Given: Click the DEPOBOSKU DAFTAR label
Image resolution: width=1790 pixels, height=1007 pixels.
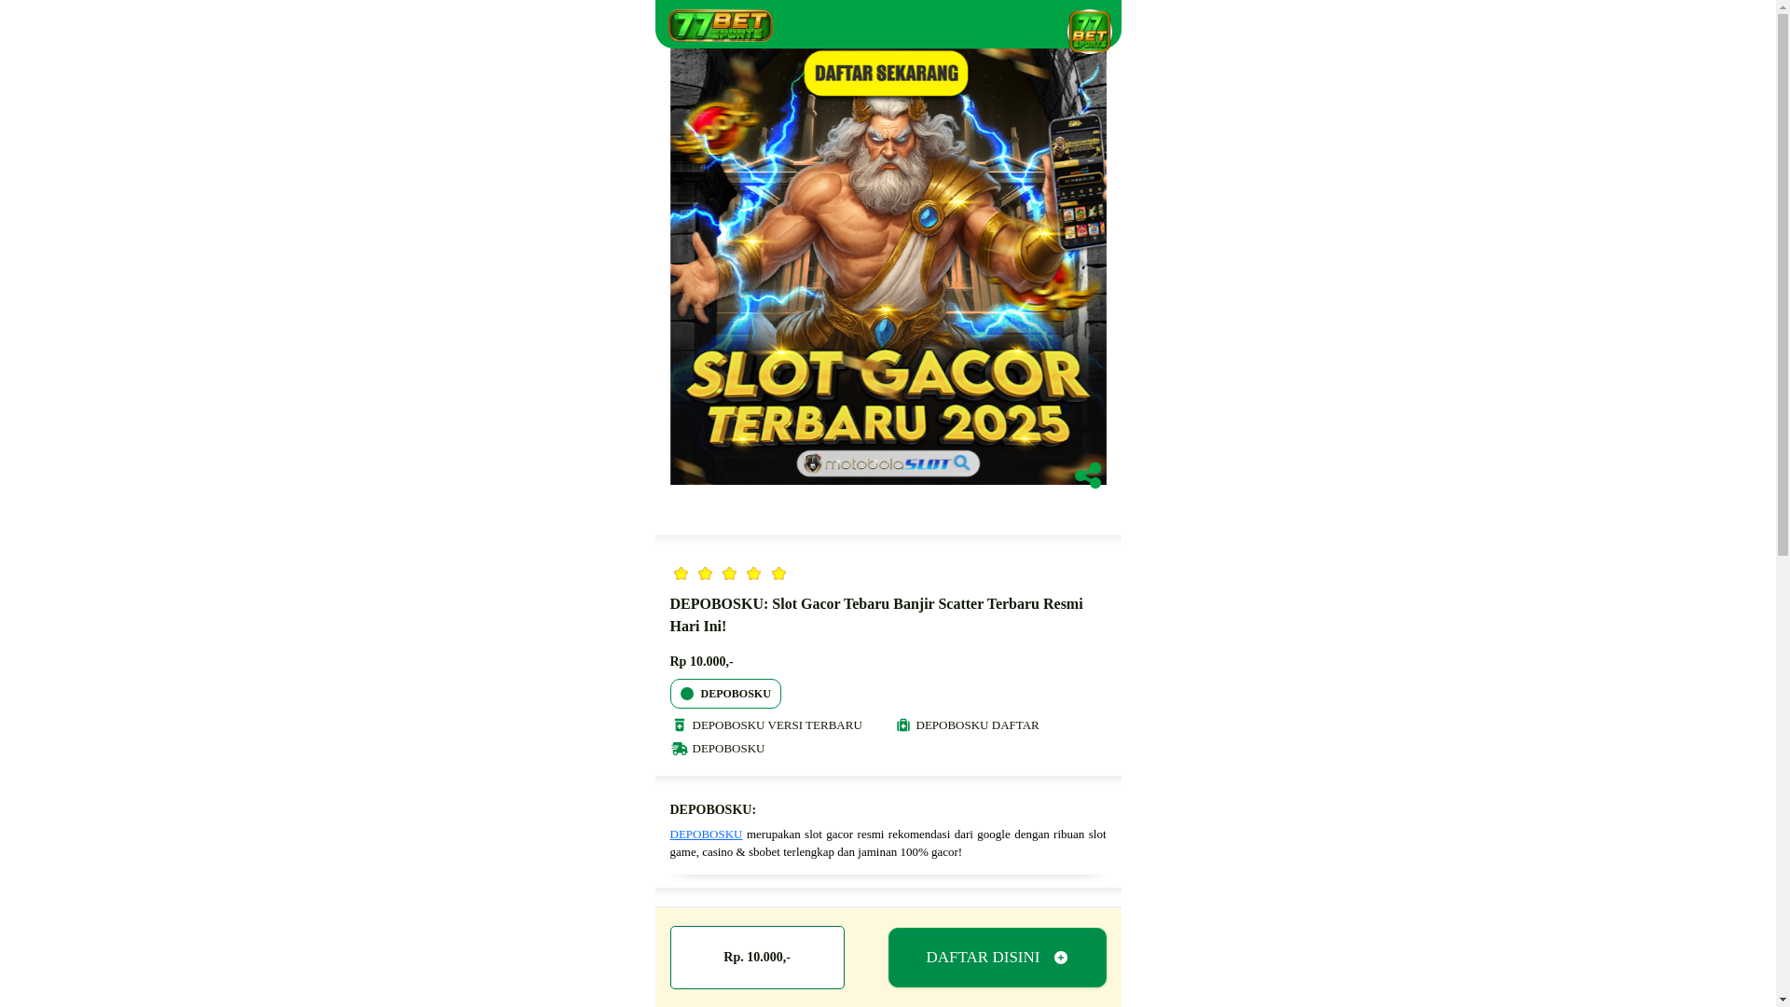Looking at the screenshot, I should [x=977, y=725].
